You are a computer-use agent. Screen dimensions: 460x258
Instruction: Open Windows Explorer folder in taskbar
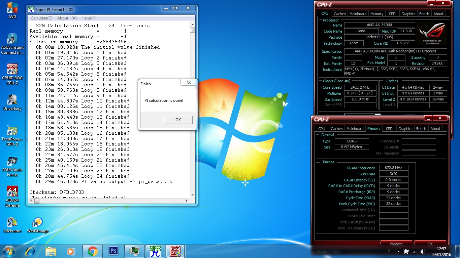(51, 251)
